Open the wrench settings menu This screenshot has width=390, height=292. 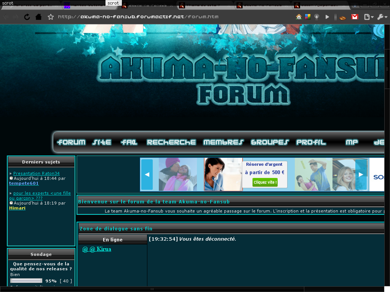click(382, 17)
